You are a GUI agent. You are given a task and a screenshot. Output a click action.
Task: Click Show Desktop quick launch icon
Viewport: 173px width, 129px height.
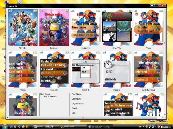coord(11,127)
